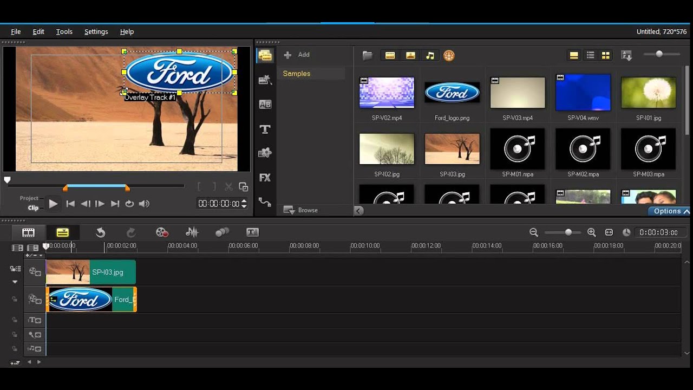This screenshot has width=693, height=390.
Task: Jump to start with Home button
Action: coord(70,204)
